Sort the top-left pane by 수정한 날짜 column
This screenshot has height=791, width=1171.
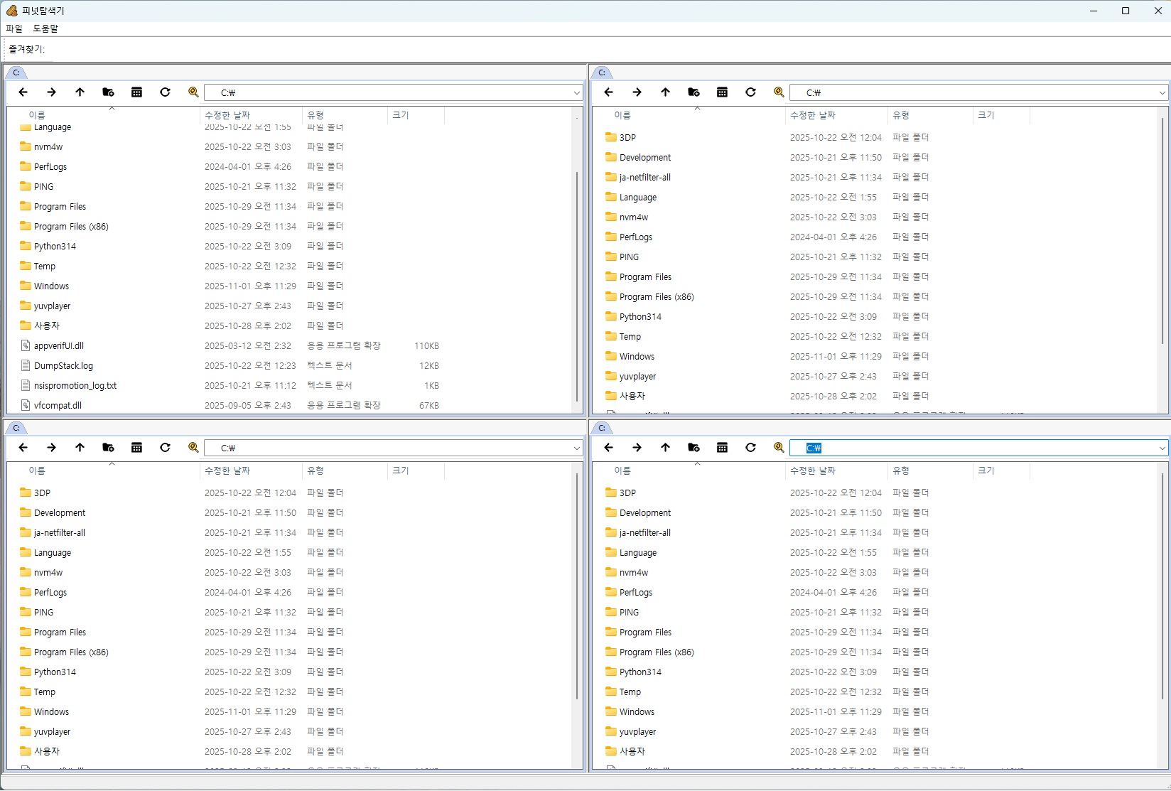(x=227, y=115)
